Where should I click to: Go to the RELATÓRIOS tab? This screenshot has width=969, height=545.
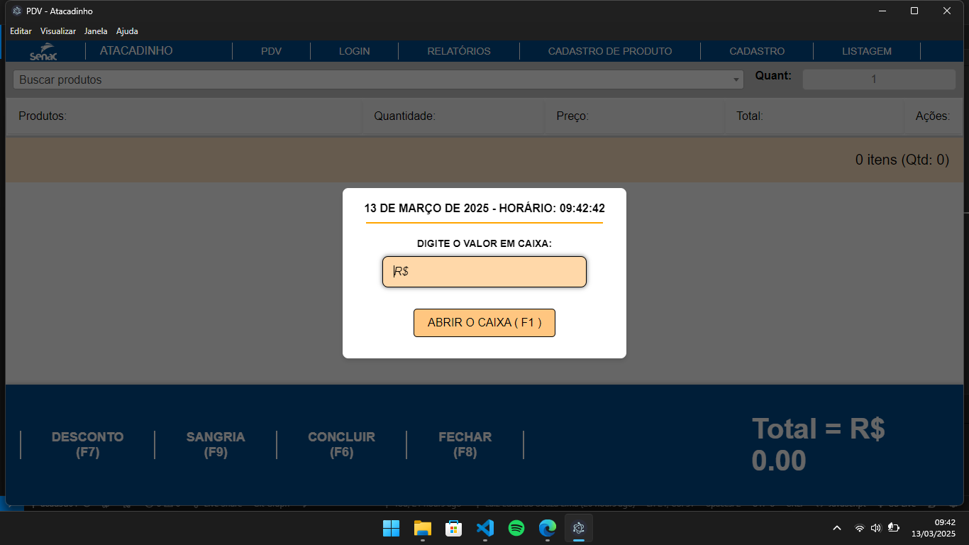[x=459, y=51]
